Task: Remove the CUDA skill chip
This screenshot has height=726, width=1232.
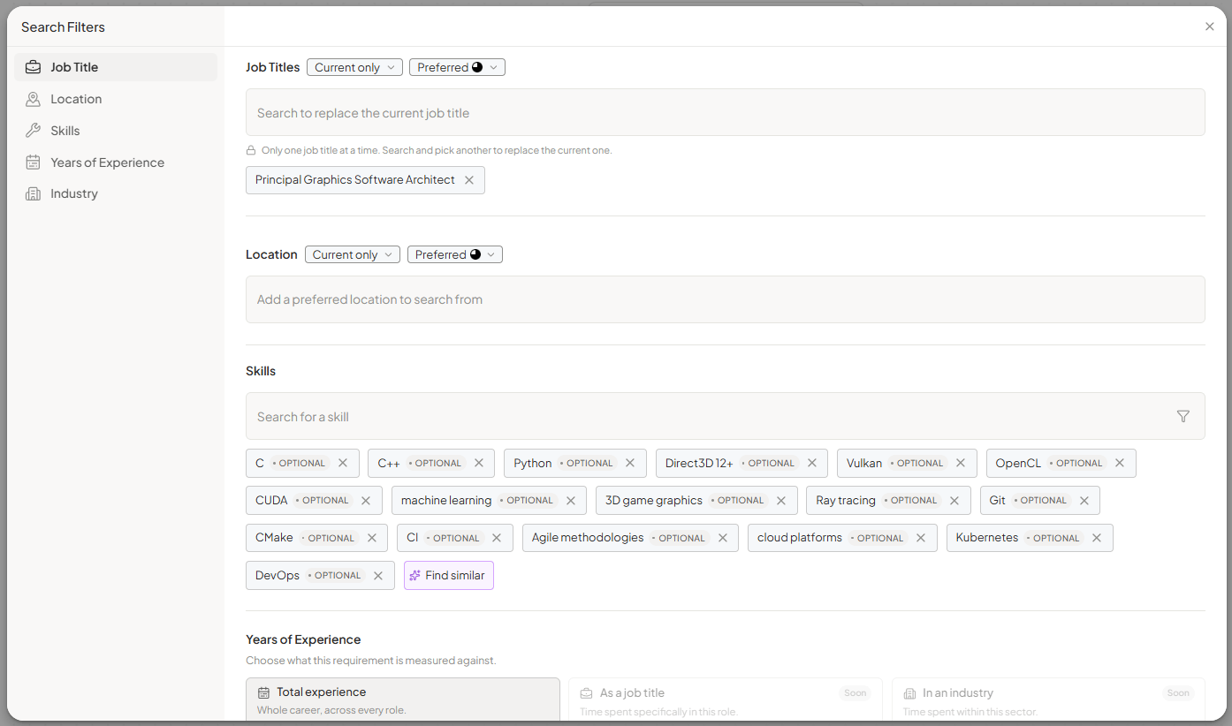Action: tap(366, 501)
